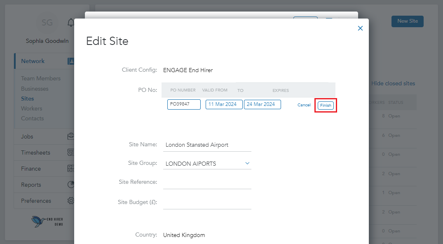
Task: Click the Preferences gear icon
Action: coord(71,201)
